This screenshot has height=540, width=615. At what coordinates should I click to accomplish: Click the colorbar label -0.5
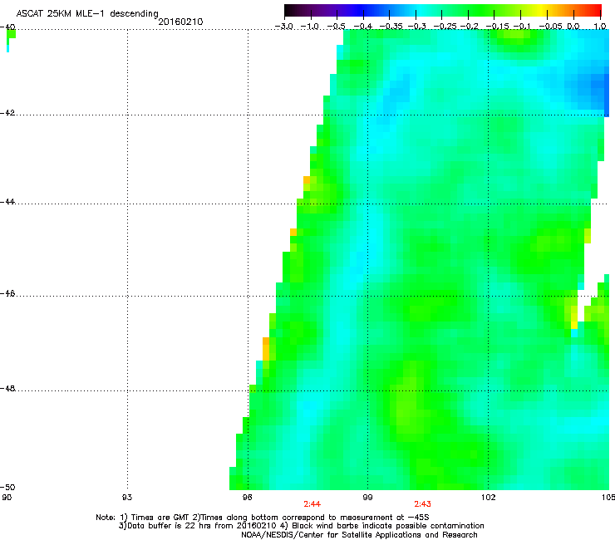point(336,27)
